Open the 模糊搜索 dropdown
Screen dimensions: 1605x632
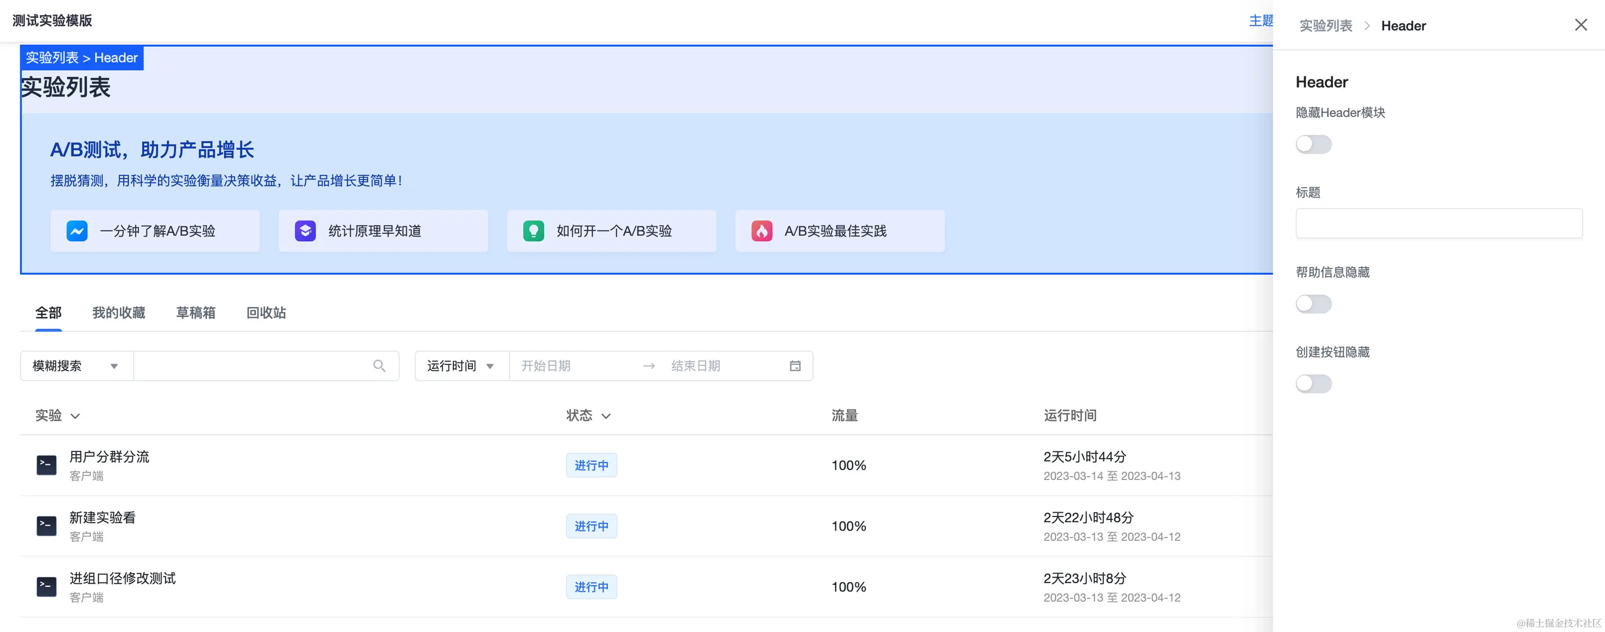pyautogui.click(x=76, y=366)
